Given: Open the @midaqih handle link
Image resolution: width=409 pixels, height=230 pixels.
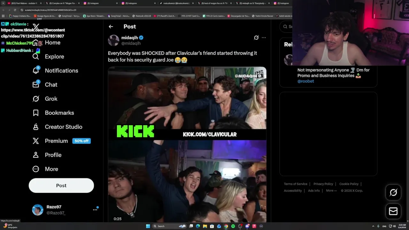Looking at the screenshot, I should (x=131, y=43).
